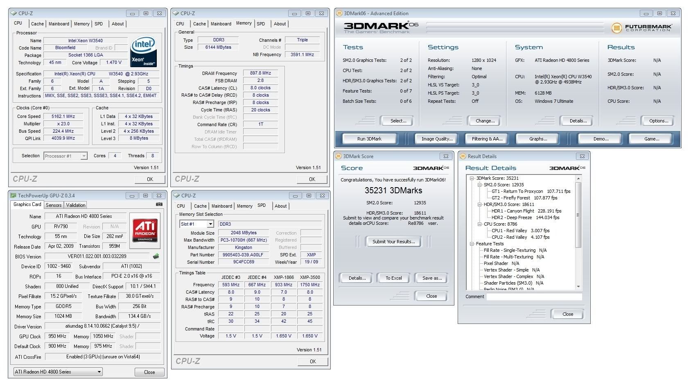Viewport: 691px width, 387px height.
Task: Select Fill Rate - Multi-Texturing tree row
Action: tap(514, 257)
